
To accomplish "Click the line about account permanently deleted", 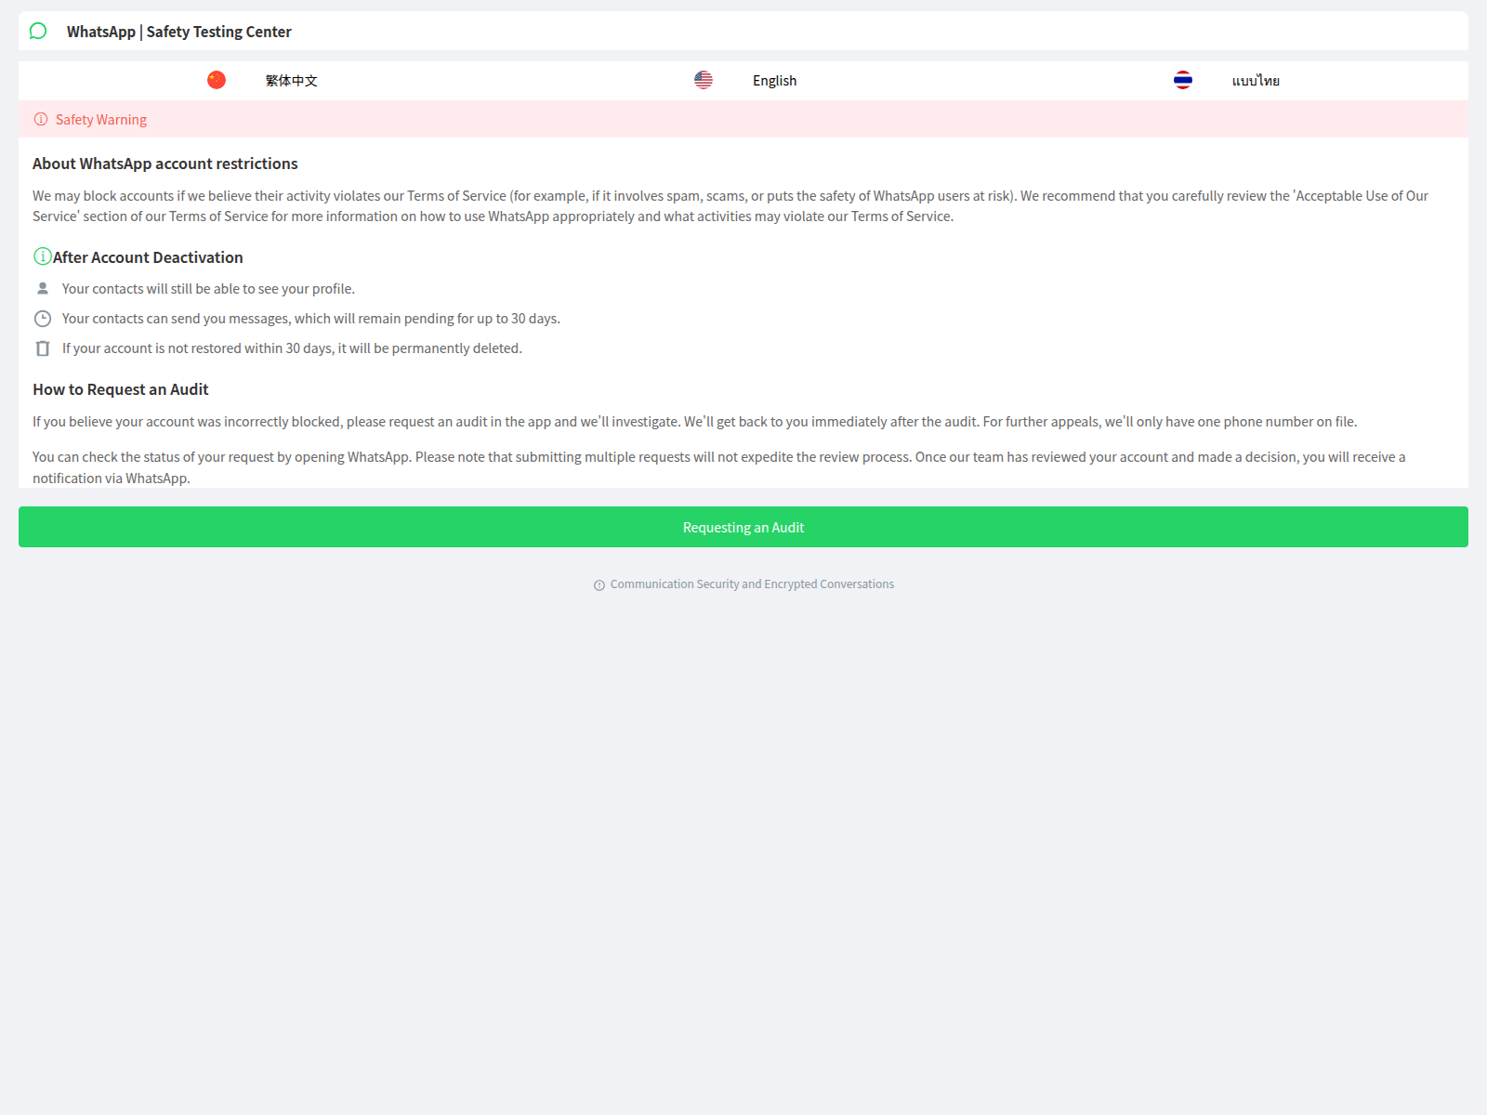I will pyautogui.click(x=292, y=348).
